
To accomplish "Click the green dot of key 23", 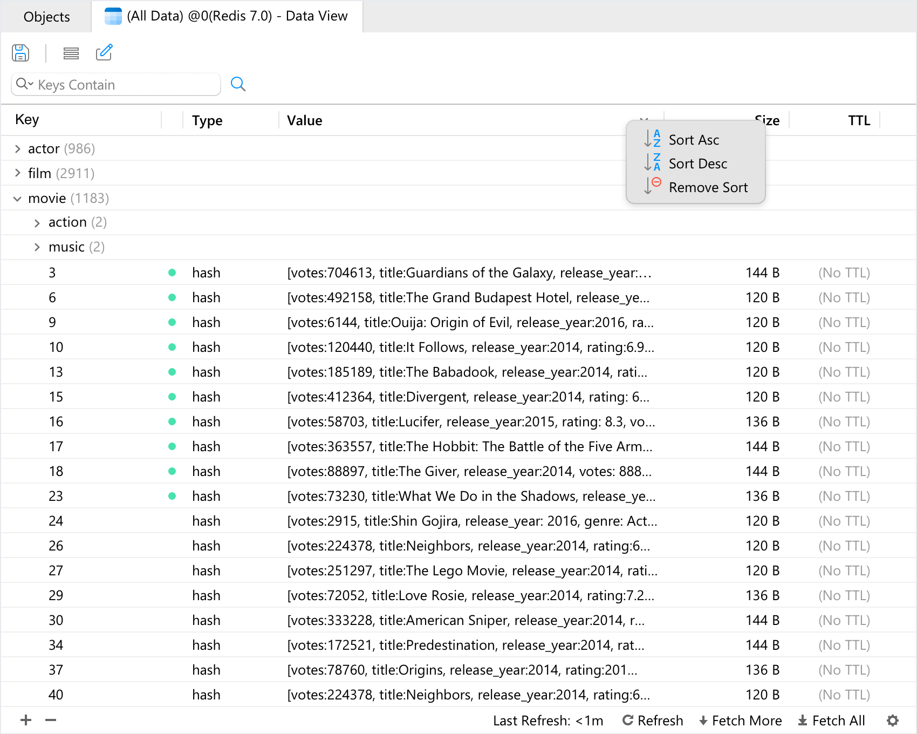I will pos(172,496).
